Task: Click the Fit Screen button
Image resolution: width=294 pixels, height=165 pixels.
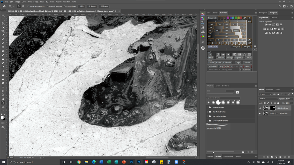Action: point(92,6)
